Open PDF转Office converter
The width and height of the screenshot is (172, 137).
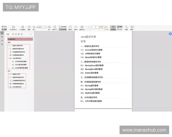click(13, 28)
